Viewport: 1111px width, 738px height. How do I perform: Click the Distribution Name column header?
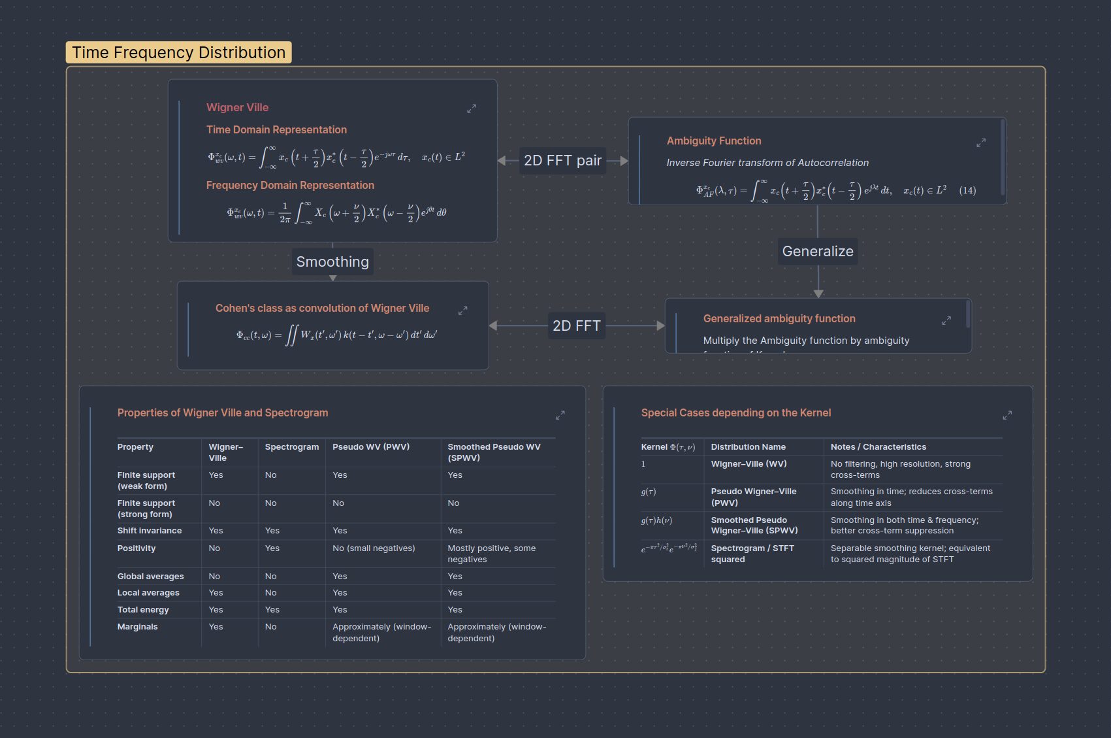coord(748,447)
